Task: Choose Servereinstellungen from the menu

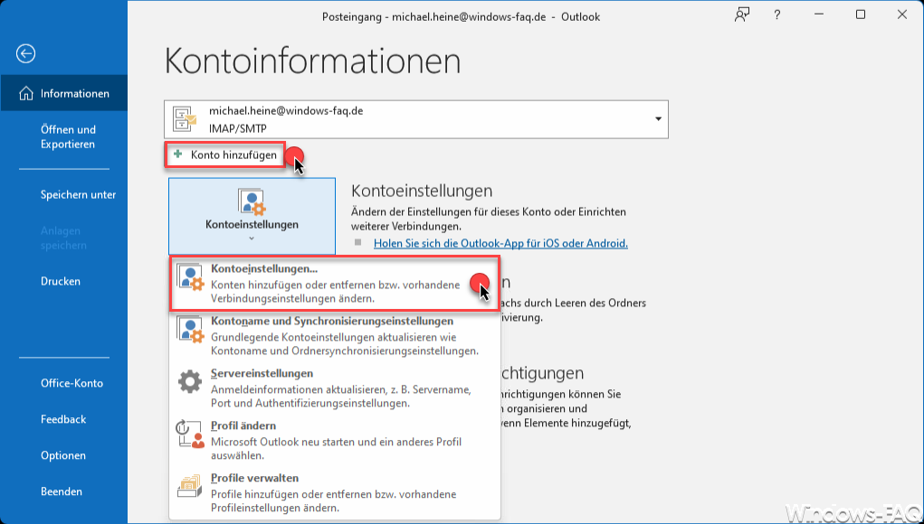Action: pyautogui.click(x=335, y=388)
